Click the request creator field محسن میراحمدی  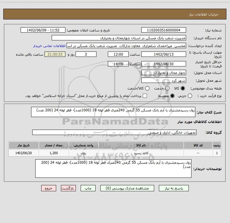(x=126, y=46)
